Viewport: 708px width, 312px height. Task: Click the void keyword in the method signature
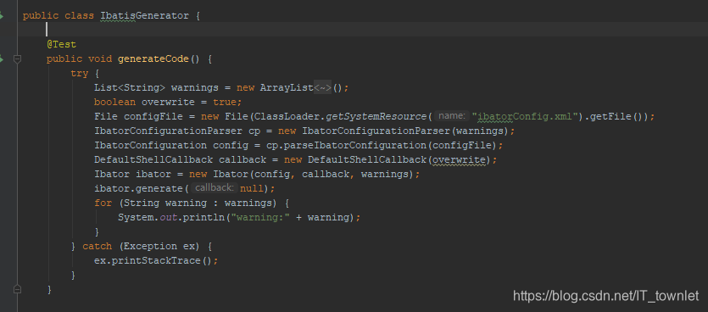(100, 58)
